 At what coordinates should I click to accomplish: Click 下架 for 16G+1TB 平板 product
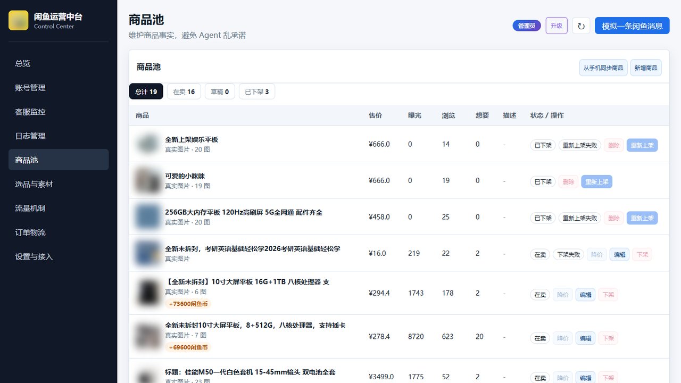[x=608, y=295]
